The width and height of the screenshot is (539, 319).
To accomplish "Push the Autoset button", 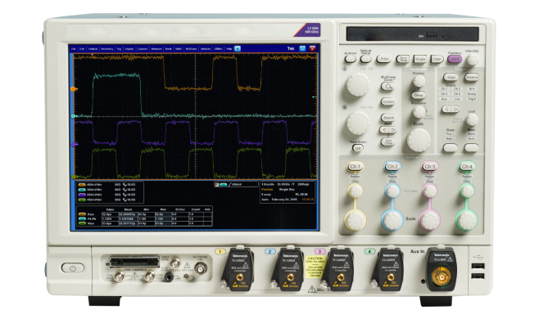I will coord(351,59).
